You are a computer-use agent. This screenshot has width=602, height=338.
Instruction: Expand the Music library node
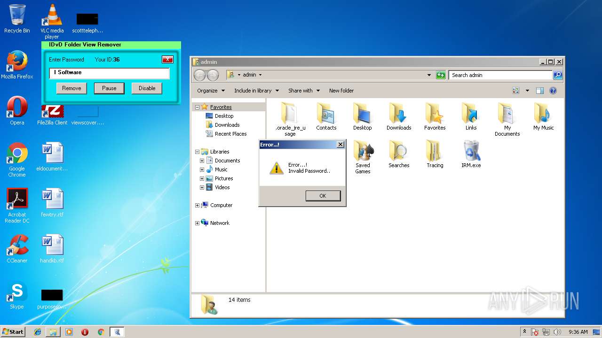202,169
